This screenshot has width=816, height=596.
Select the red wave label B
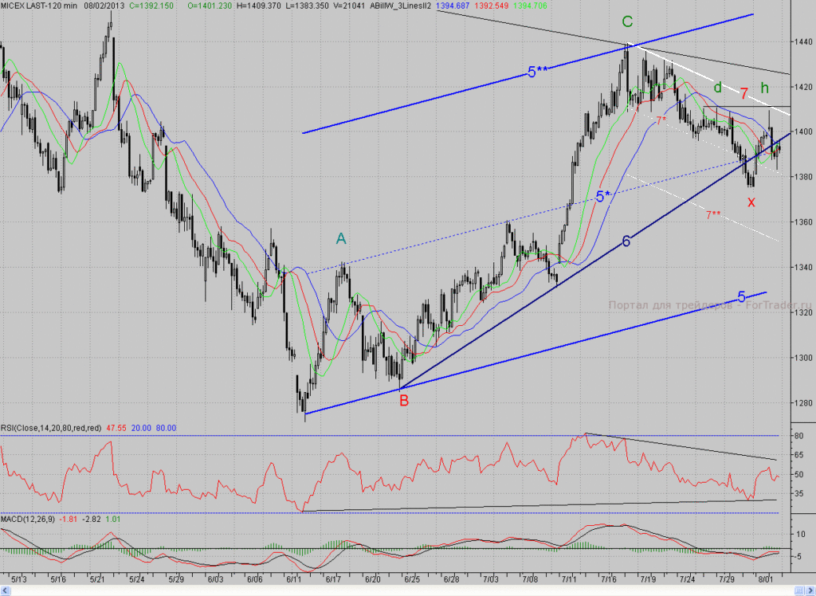404,401
